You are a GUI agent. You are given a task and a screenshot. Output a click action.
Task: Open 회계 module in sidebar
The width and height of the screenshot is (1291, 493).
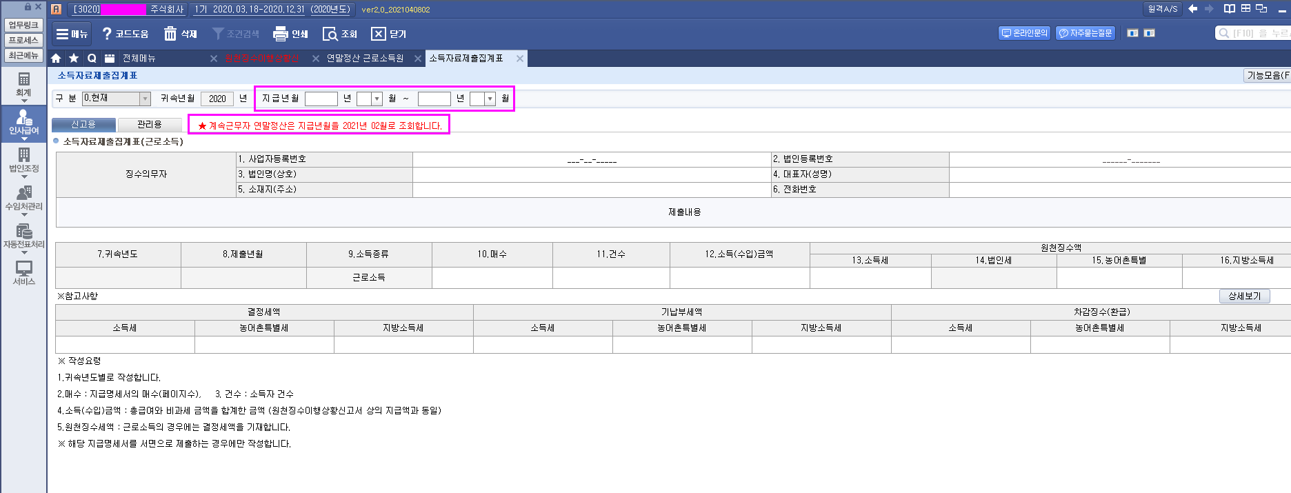coord(23,85)
